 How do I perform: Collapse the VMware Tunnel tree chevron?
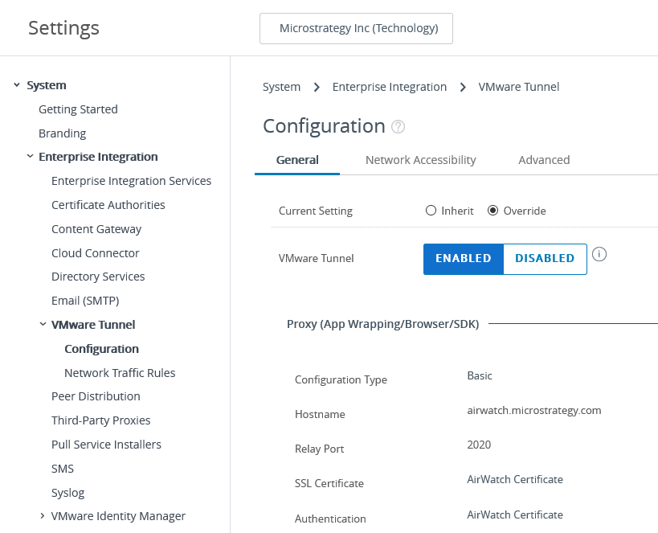[x=43, y=324]
